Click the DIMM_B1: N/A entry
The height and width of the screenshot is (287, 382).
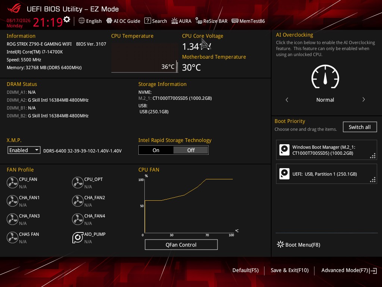click(21, 108)
